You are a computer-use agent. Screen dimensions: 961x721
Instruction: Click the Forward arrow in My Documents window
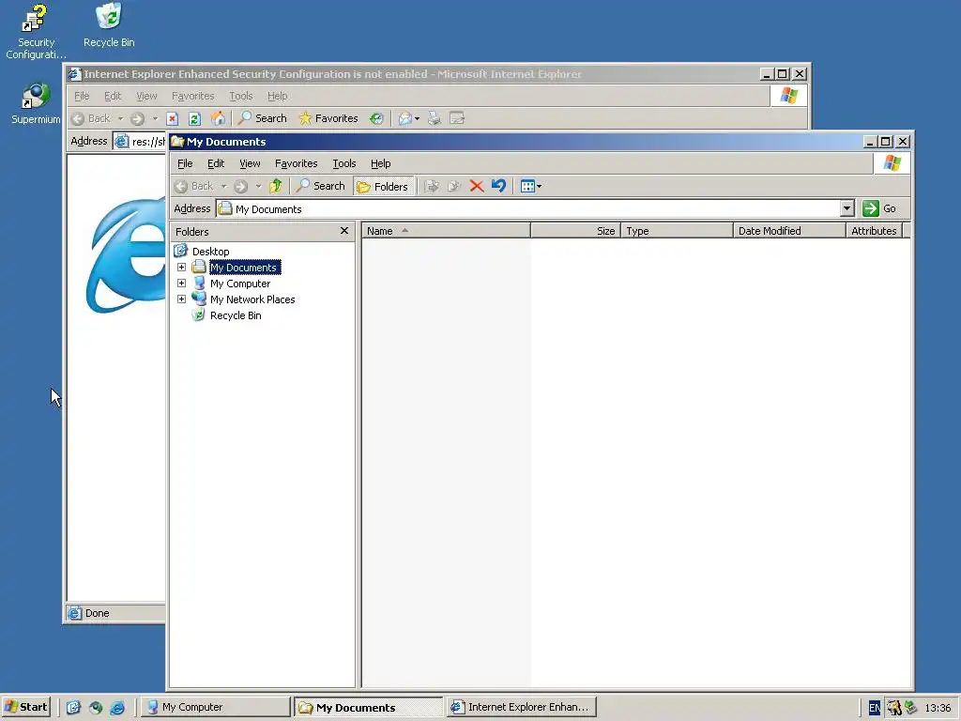241,186
